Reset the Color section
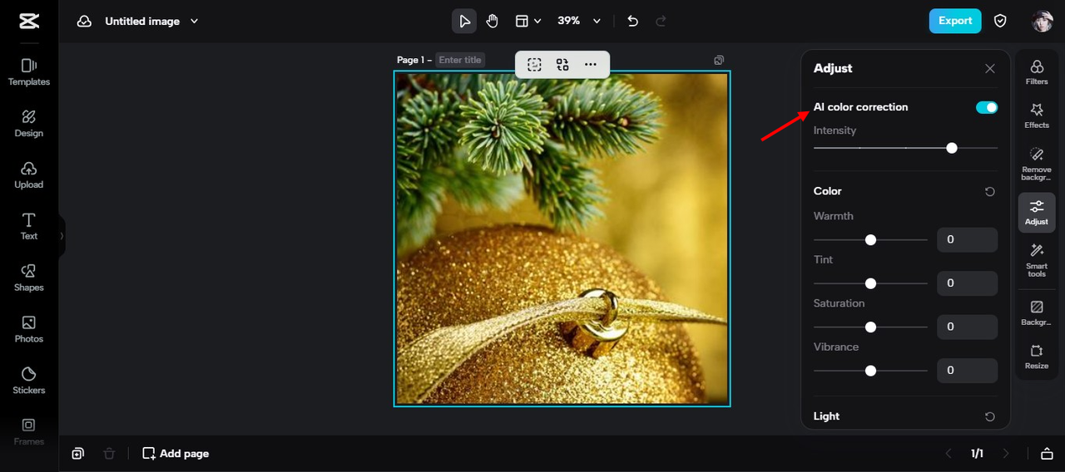Screen dimensions: 1065x472 click(990, 192)
